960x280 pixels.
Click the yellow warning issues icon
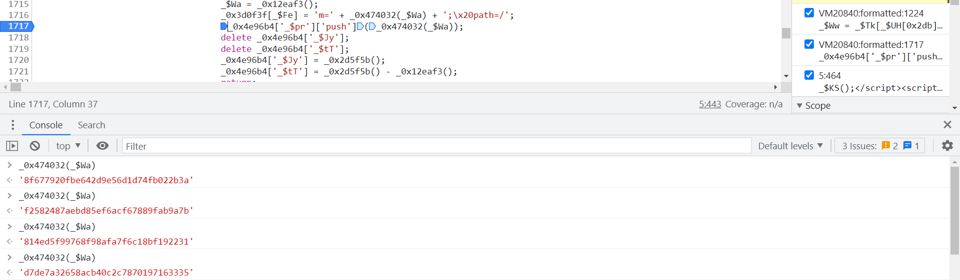[x=885, y=146]
